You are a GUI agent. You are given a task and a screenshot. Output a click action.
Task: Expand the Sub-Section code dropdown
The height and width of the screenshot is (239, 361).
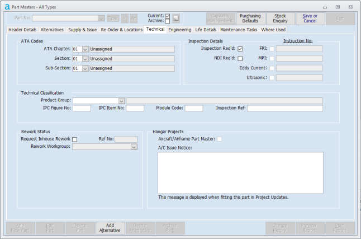85,68
